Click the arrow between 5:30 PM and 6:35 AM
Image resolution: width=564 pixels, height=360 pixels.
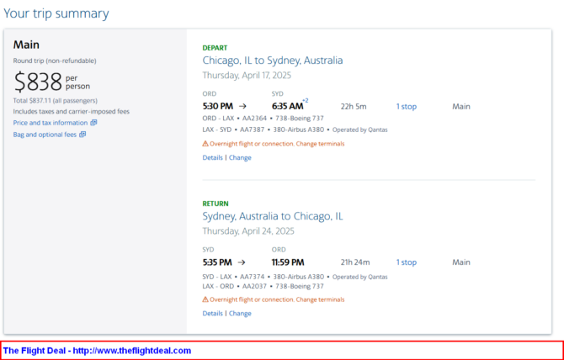(x=242, y=106)
